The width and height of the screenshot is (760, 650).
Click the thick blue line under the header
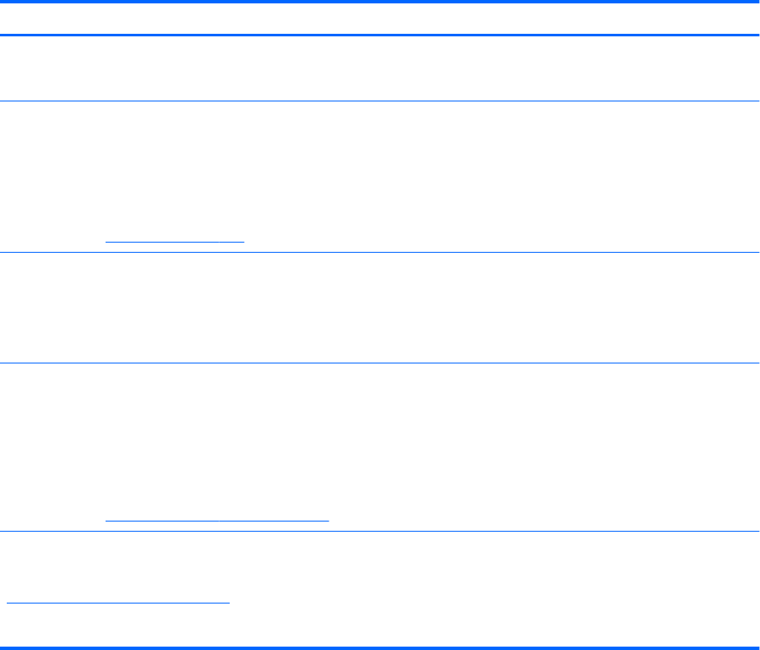coord(380,35)
